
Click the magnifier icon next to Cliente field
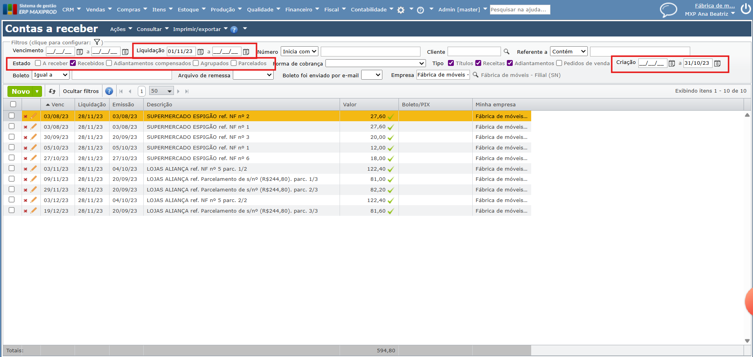click(506, 52)
